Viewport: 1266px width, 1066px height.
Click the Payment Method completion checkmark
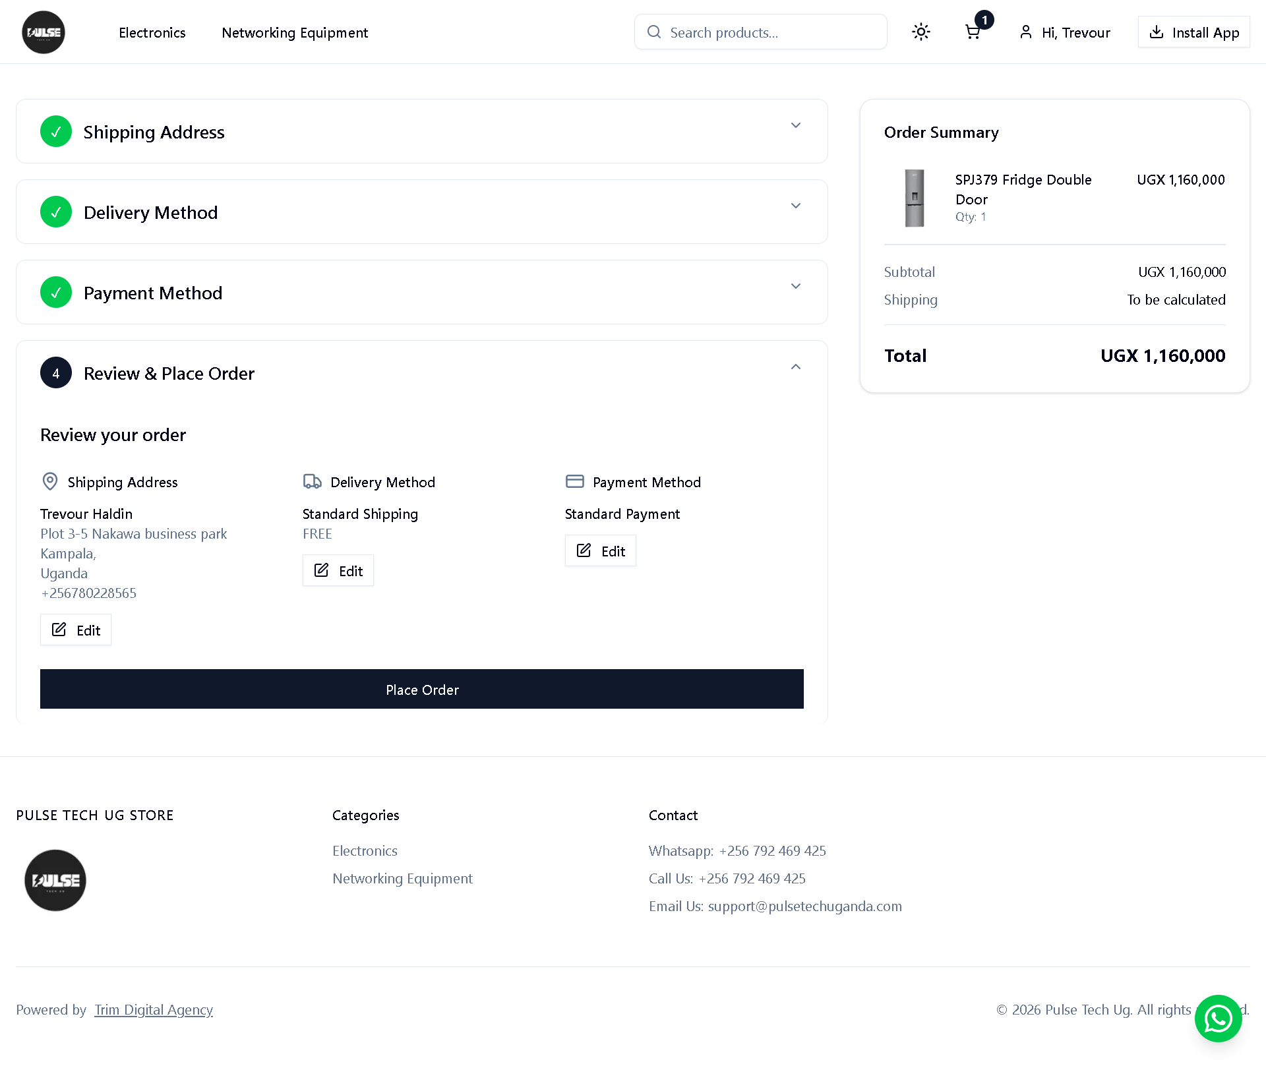(x=56, y=292)
